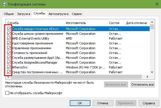Screen dimensions: 161x108
Task: Click the down arrow of vertical scrollbar
Action: coord(152,72)
